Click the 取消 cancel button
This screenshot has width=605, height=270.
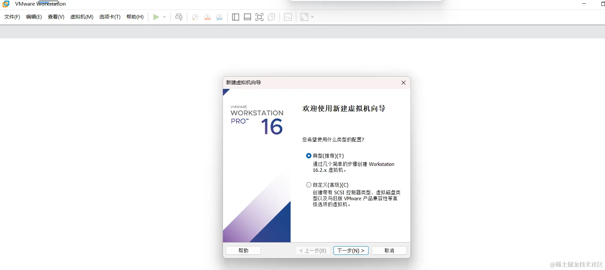pyautogui.click(x=389, y=251)
